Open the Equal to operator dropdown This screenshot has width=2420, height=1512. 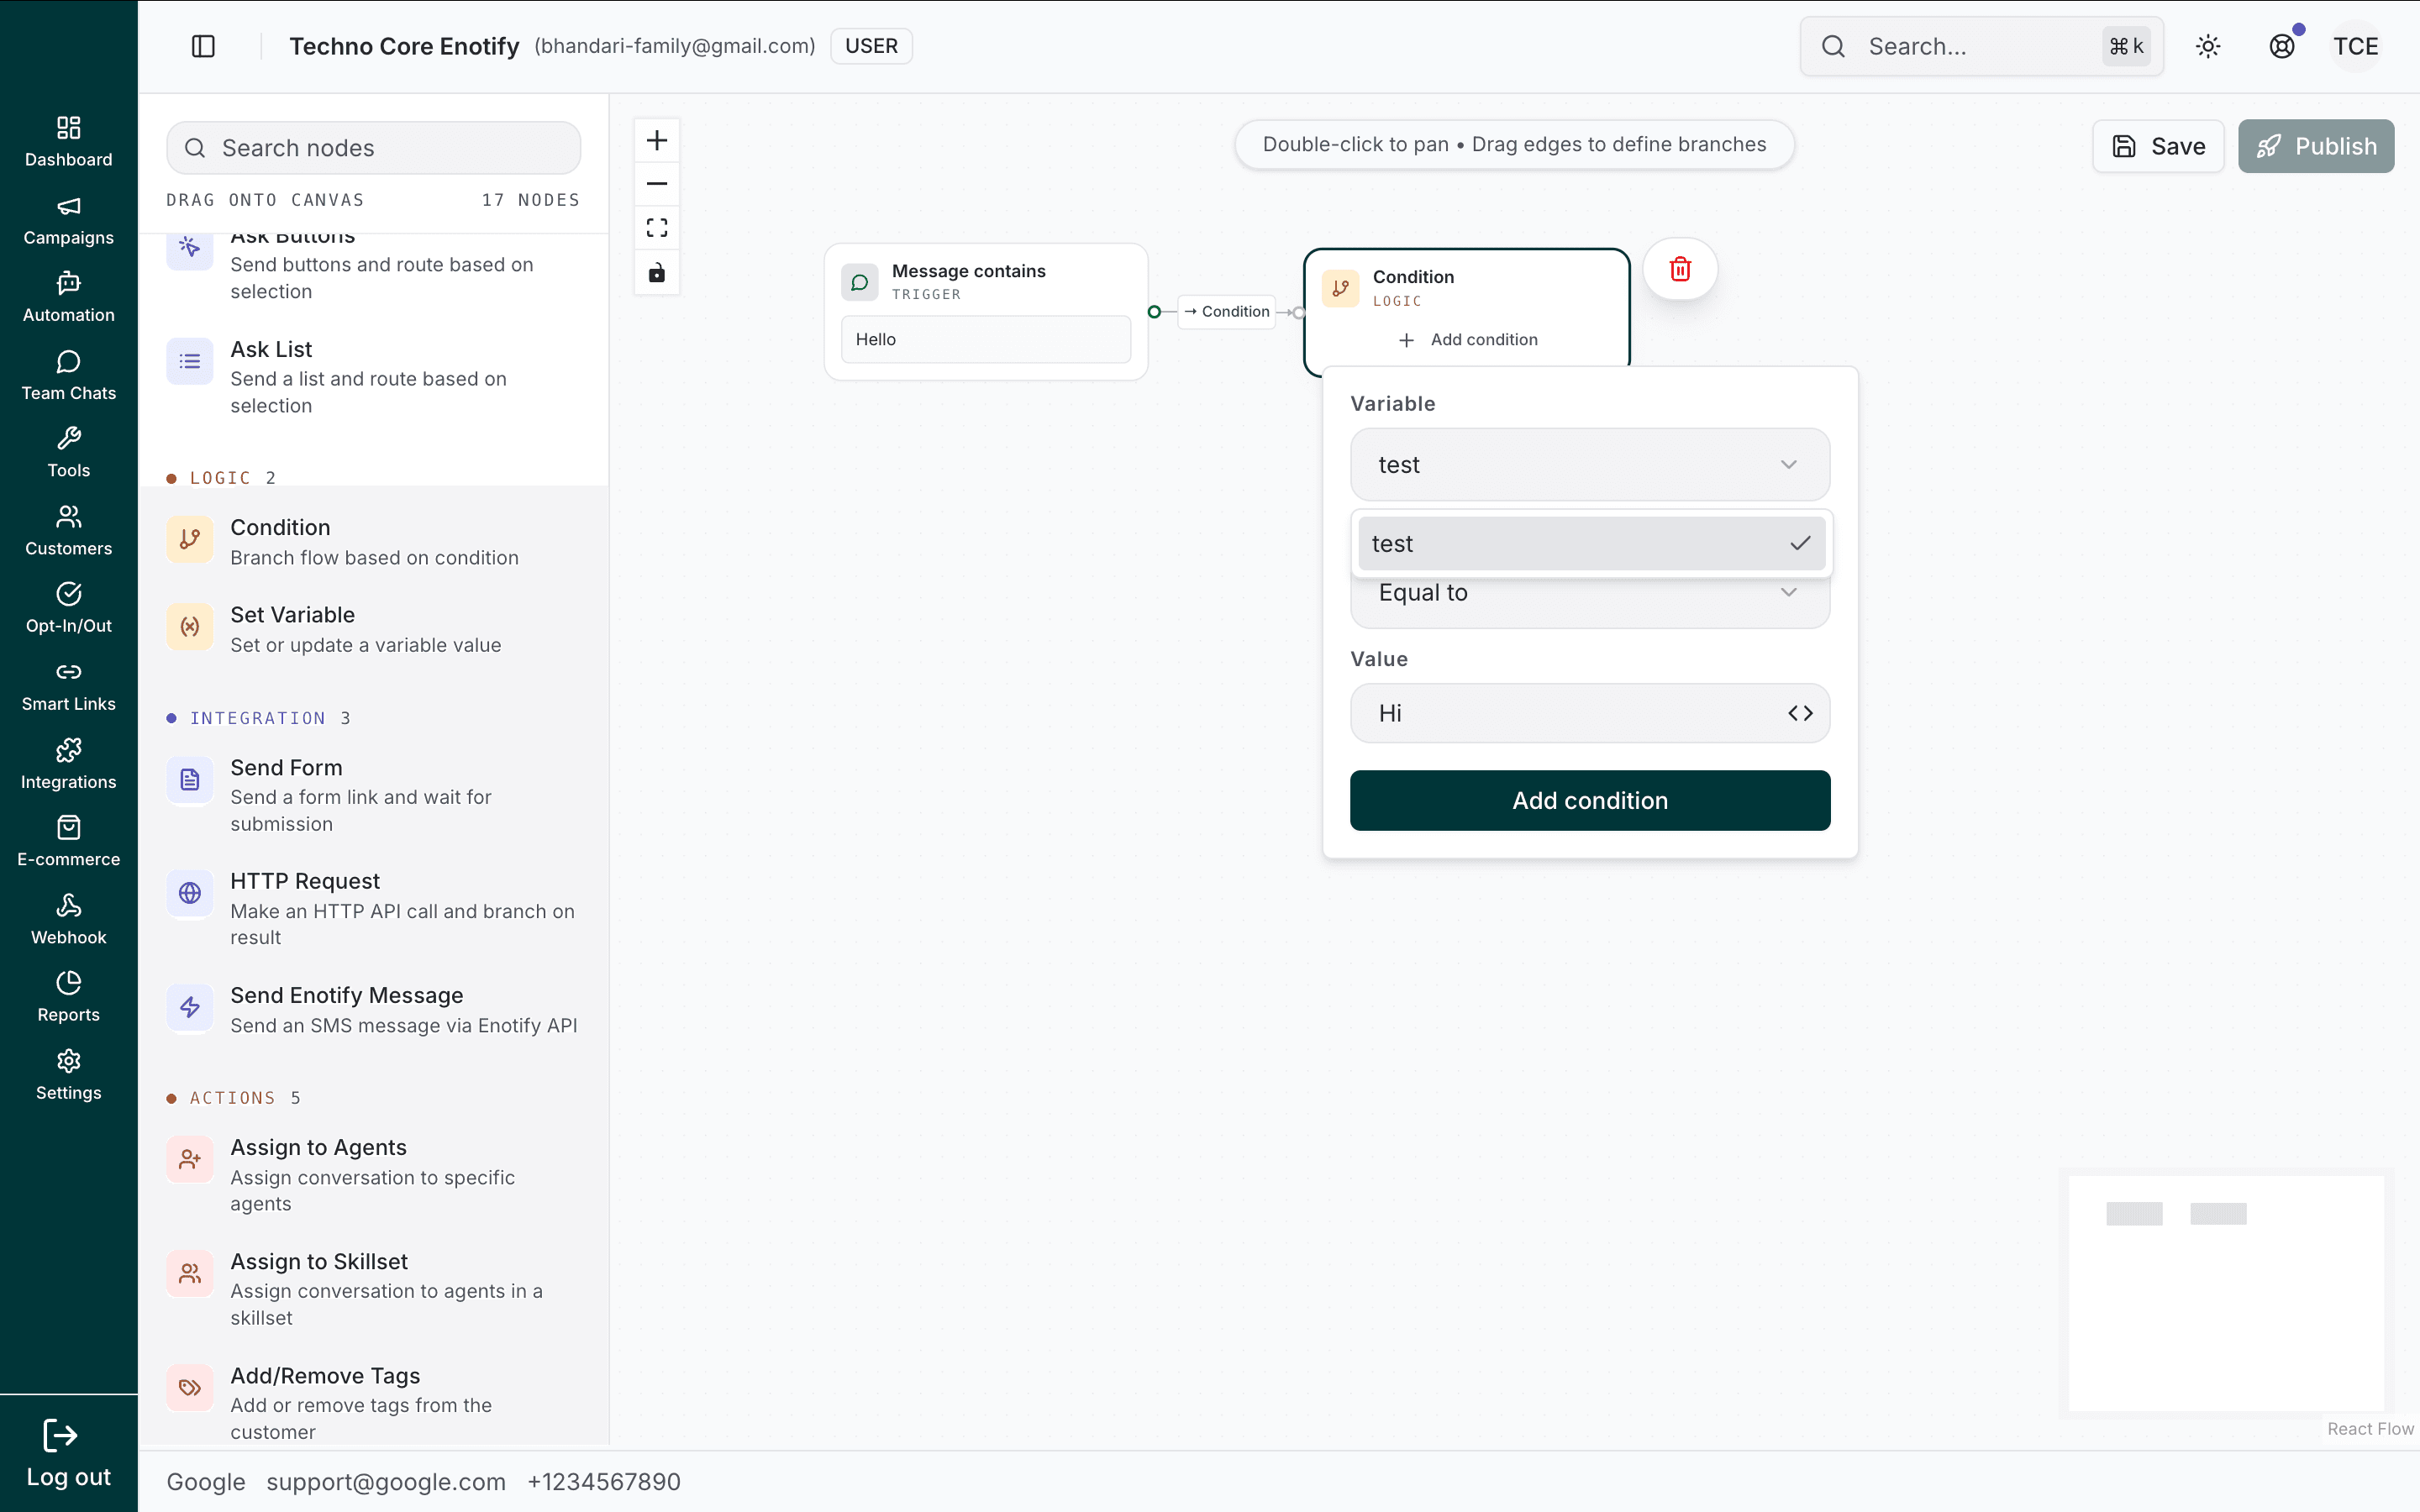coord(1590,594)
